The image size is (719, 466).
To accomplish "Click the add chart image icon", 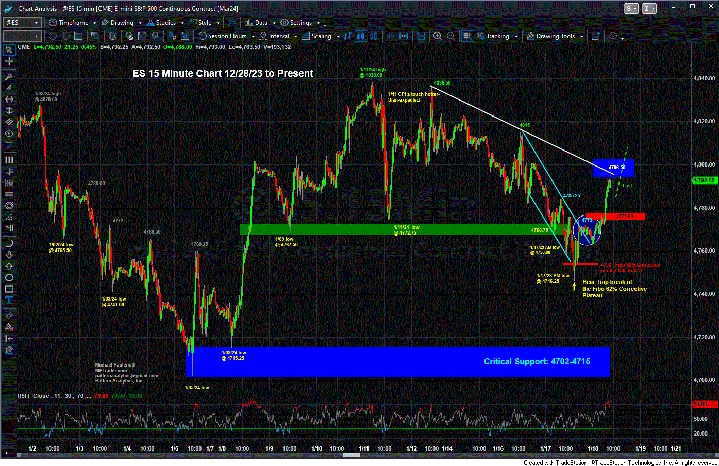I will coord(595,36).
